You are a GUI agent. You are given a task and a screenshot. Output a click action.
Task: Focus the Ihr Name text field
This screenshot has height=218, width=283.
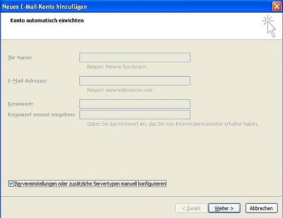click(135, 57)
